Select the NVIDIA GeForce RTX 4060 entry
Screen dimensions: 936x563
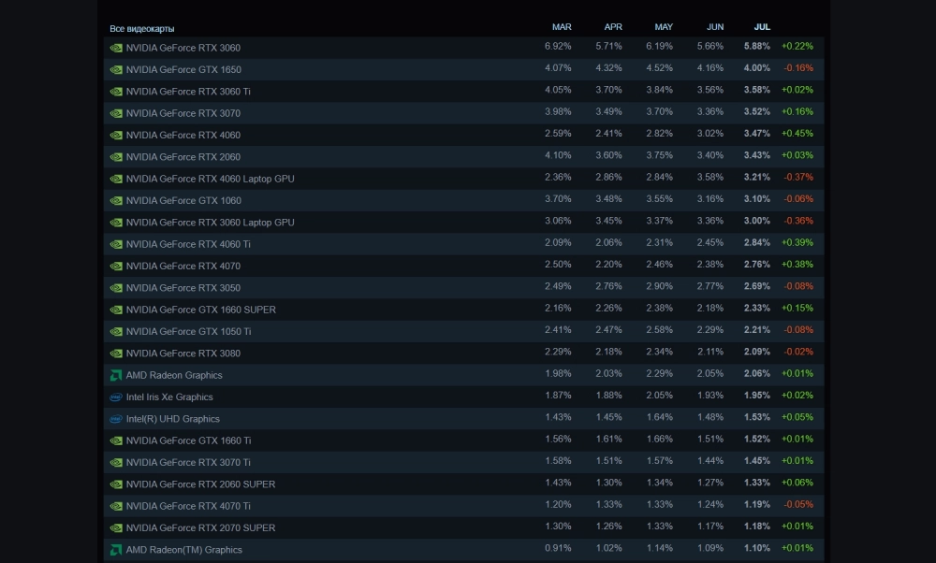183,135
